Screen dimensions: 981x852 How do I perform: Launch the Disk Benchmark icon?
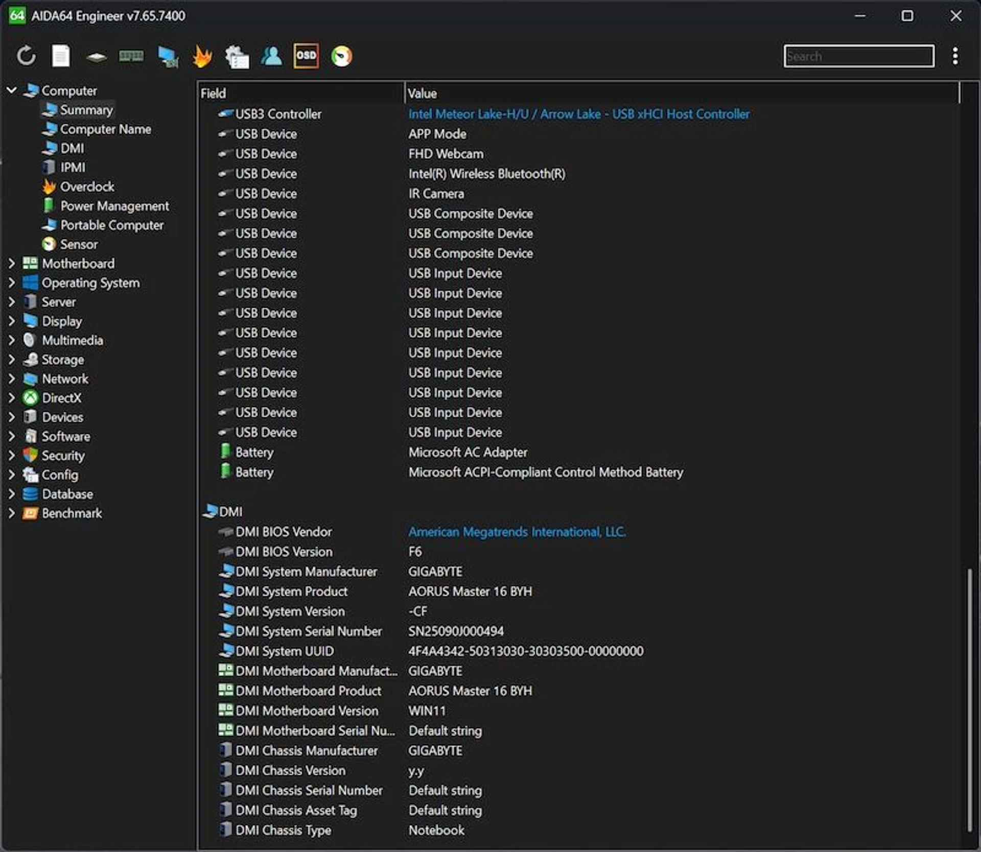[x=96, y=56]
